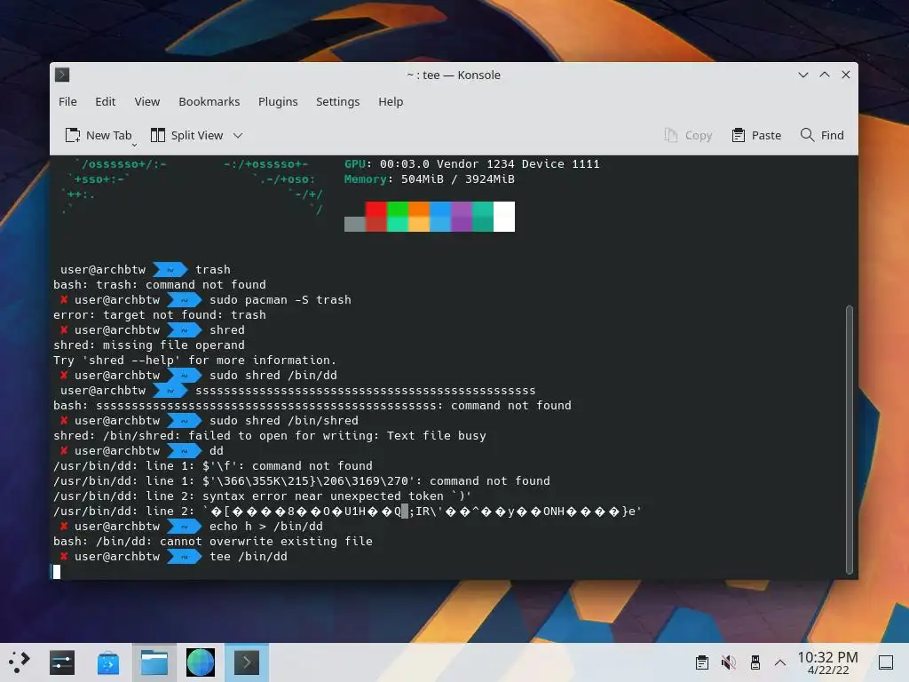Click the Copy toolbar button
The width and height of the screenshot is (909, 682).
click(688, 135)
